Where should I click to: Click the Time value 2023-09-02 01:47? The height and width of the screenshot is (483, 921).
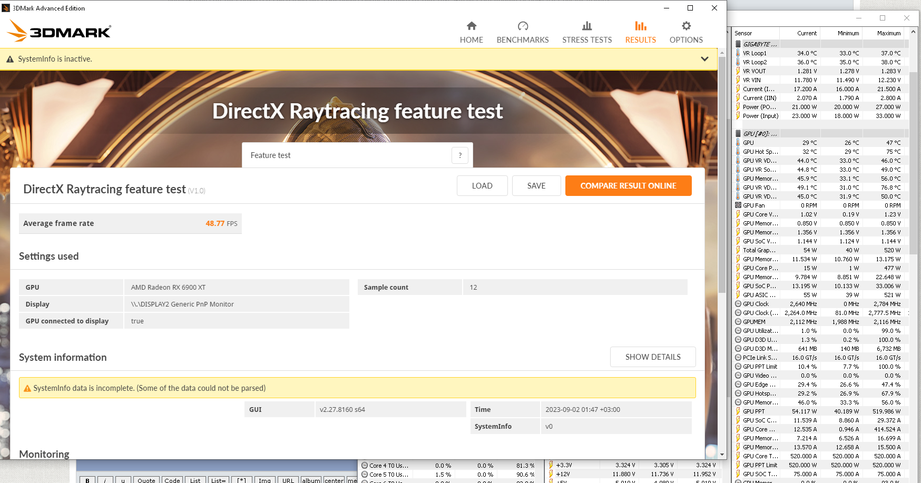(x=583, y=410)
